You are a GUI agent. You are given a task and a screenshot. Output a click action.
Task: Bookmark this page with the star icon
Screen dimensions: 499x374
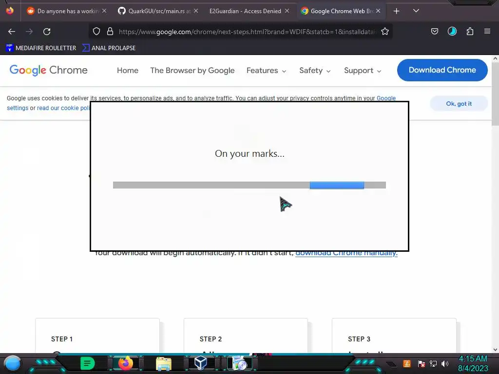coord(385,32)
